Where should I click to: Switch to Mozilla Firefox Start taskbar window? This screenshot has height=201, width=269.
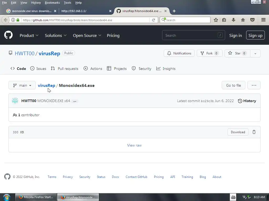[x=36, y=197]
